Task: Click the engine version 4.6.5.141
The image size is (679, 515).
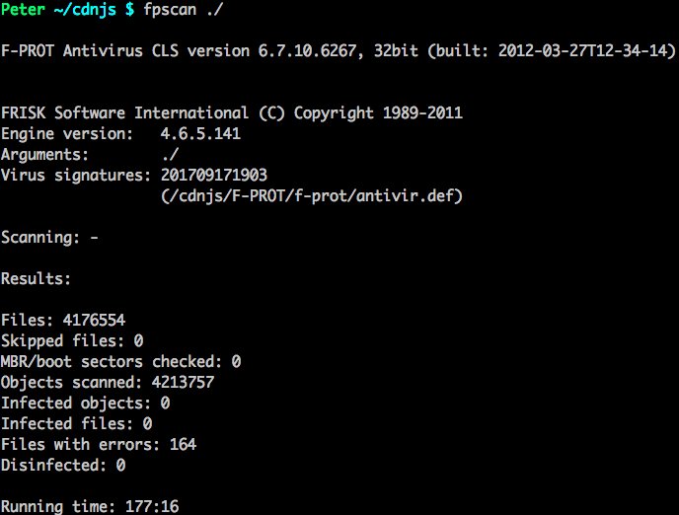Action: (x=200, y=134)
